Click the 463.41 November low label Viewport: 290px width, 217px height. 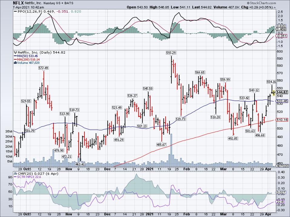click(x=80, y=164)
